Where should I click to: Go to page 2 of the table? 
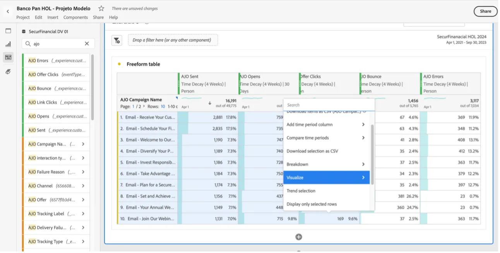(x=140, y=106)
